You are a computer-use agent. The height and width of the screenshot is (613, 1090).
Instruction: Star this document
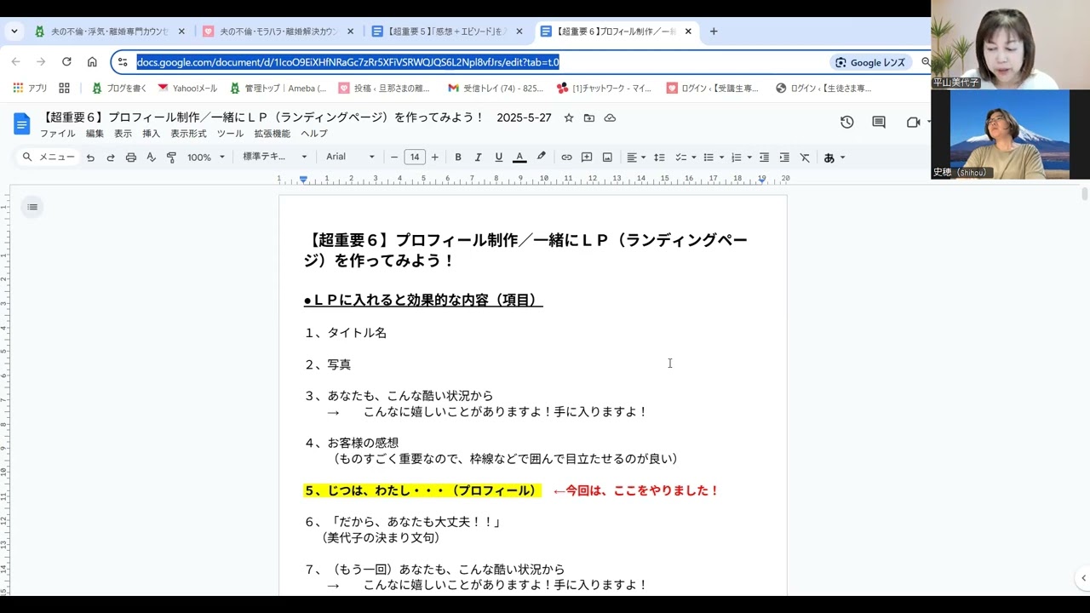click(569, 117)
